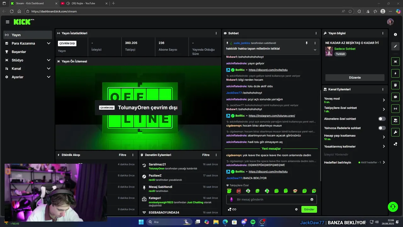Screen dimensions: 403x227
Task: Click the channel points infinity icon
Action: click(x=232, y=209)
